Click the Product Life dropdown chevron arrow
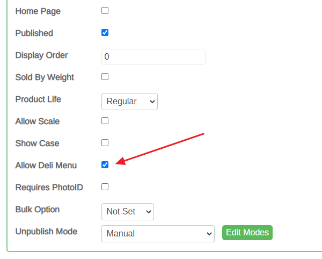Screen dimensions: 322x259 152,102
